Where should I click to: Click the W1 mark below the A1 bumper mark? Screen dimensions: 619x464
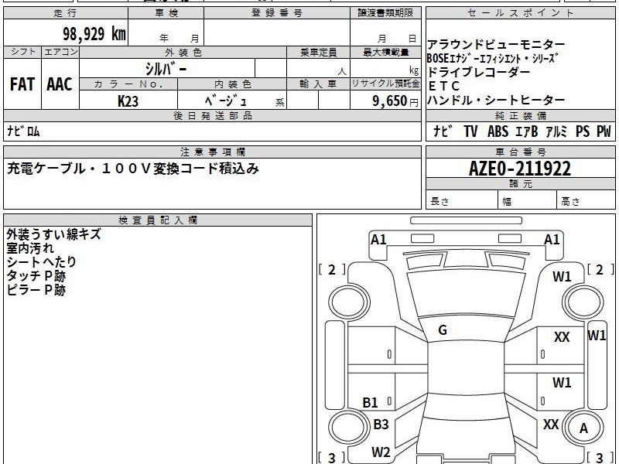(562, 277)
